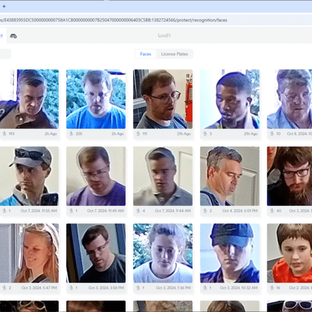Open face thumbnail with 193 detections

(x=29, y=99)
